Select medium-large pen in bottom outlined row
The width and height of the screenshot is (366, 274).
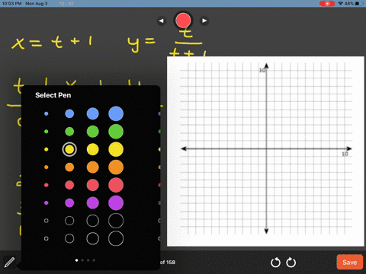(x=93, y=238)
